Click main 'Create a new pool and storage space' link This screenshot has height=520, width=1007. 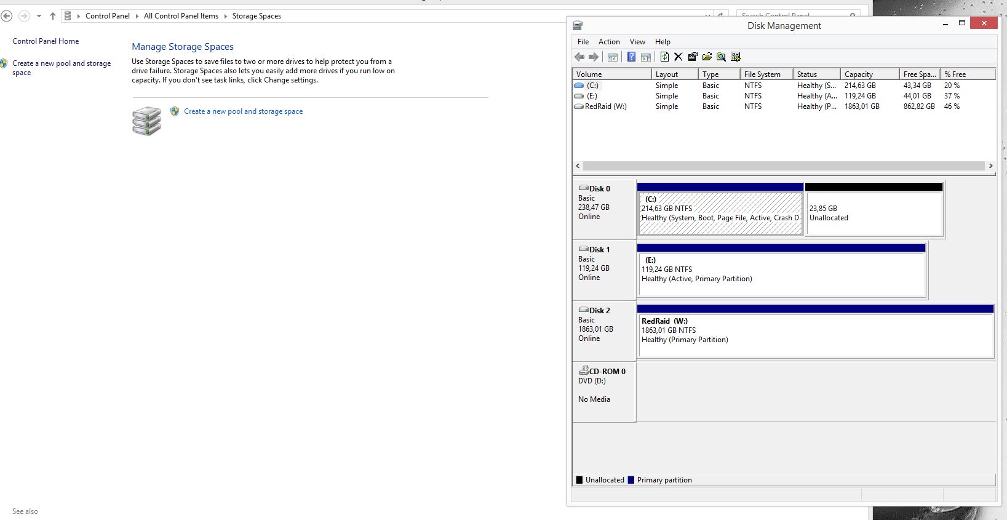243,111
